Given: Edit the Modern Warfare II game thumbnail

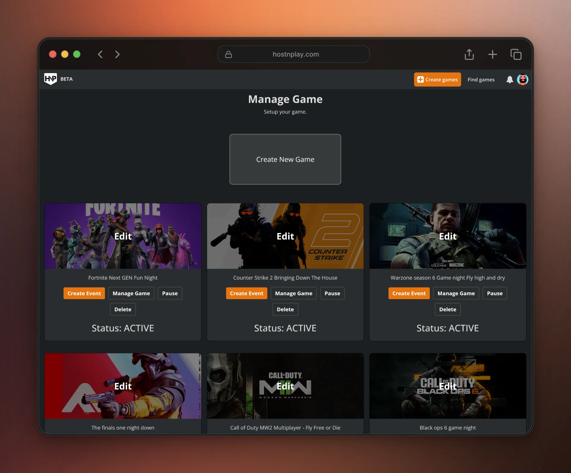Looking at the screenshot, I should coord(285,386).
